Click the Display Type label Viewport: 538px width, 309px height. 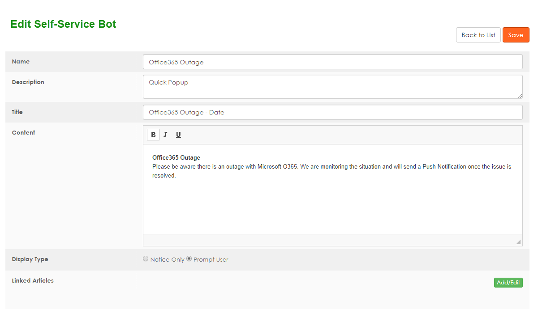(30, 259)
